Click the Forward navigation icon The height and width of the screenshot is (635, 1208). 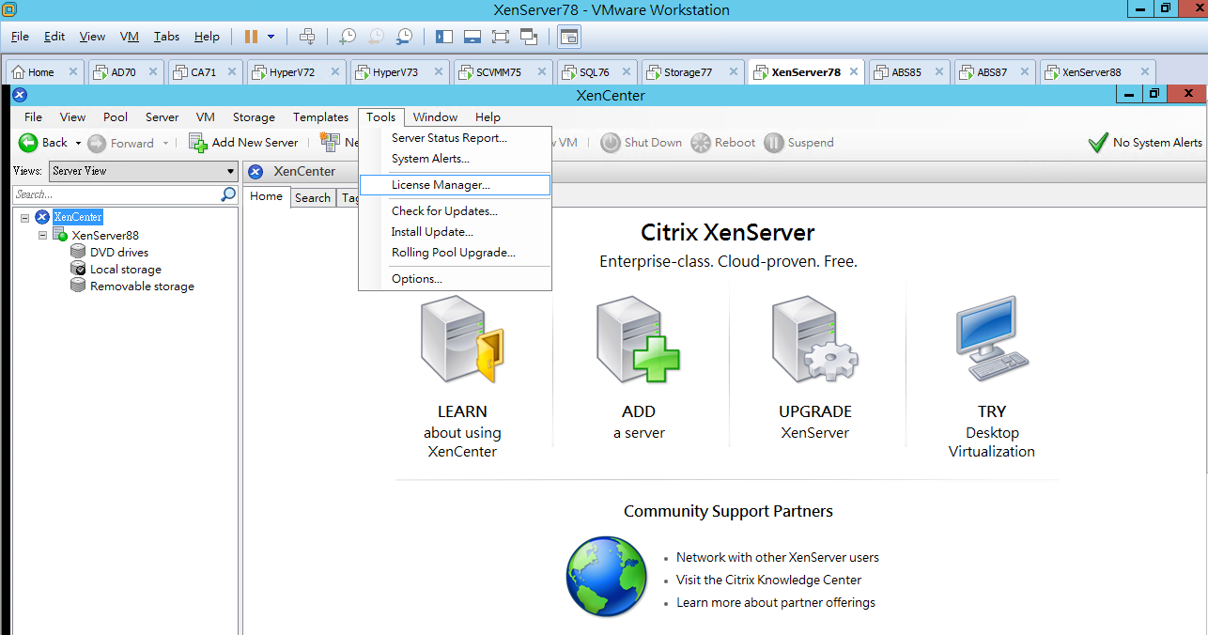97,143
